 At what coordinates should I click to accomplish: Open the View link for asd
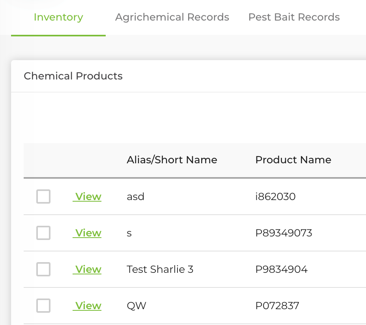tap(88, 197)
